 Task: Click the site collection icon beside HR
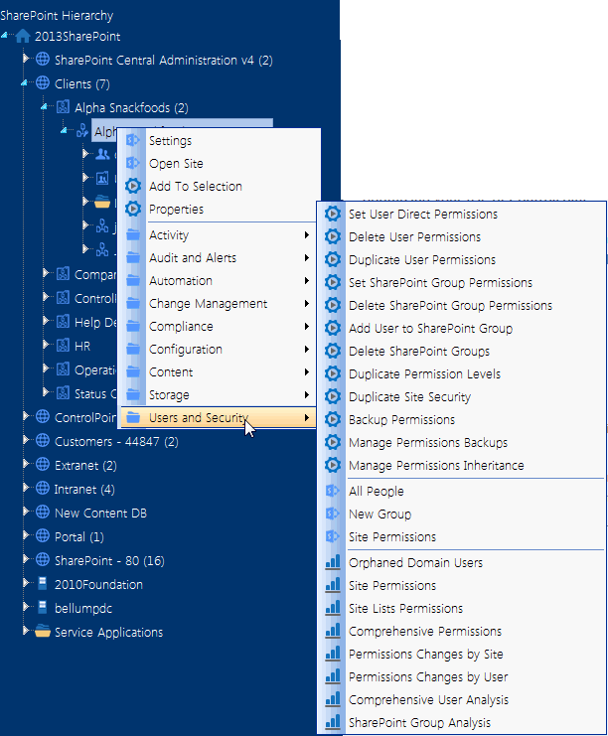click(63, 346)
